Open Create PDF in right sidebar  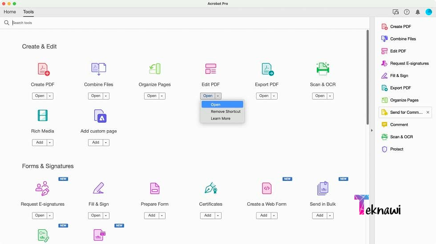(396, 27)
